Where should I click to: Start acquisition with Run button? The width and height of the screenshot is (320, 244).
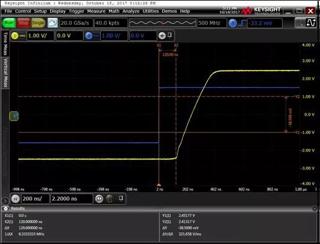pyautogui.click(x=9, y=23)
